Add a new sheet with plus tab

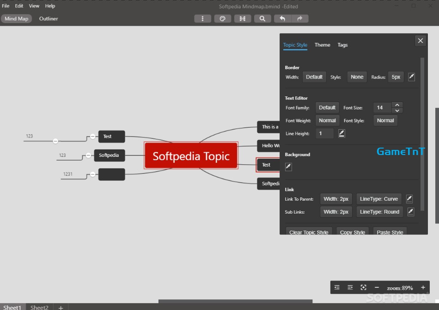61,308
